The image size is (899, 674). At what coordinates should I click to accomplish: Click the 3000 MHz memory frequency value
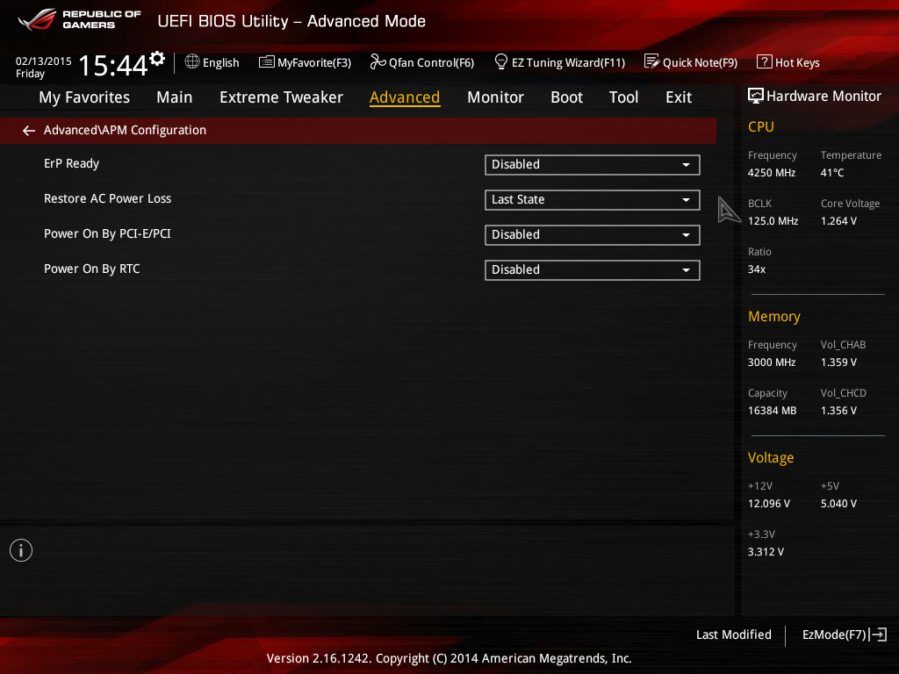(771, 362)
